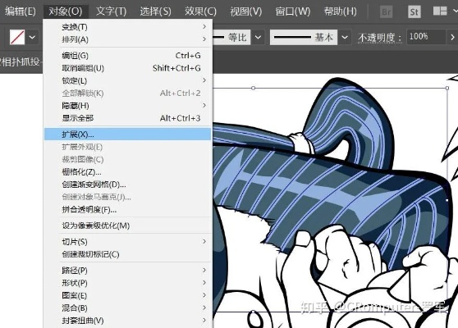Click the opacity 100% input field
Image resolution: width=458 pixels, height=328 pixels.
tap(426, 37)
